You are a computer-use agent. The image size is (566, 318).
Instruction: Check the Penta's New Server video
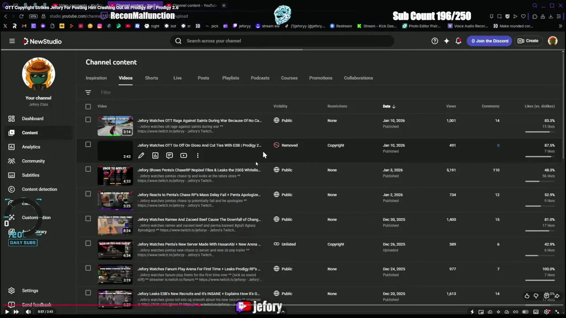coord(88,243)
